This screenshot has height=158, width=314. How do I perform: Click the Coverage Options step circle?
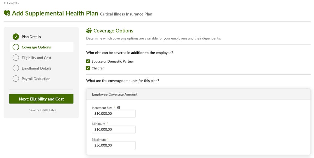point(16,47)
